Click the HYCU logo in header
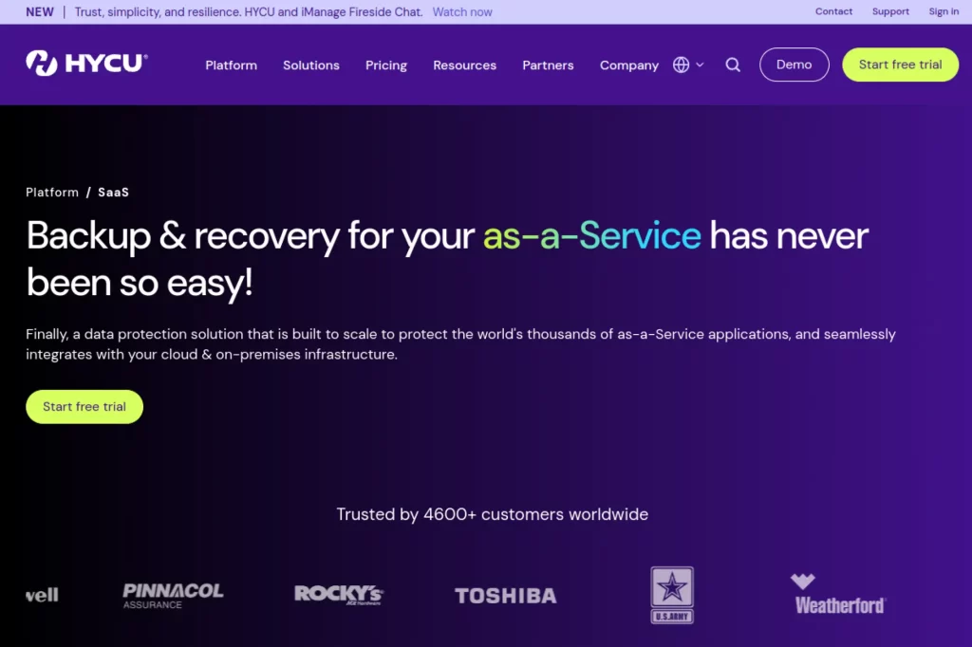The image size is (972, 647). (x=86, y=64)
